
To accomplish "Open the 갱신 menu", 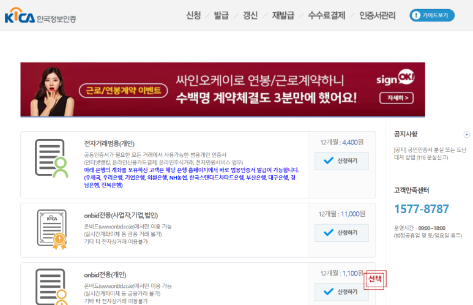I will (250, 15).
